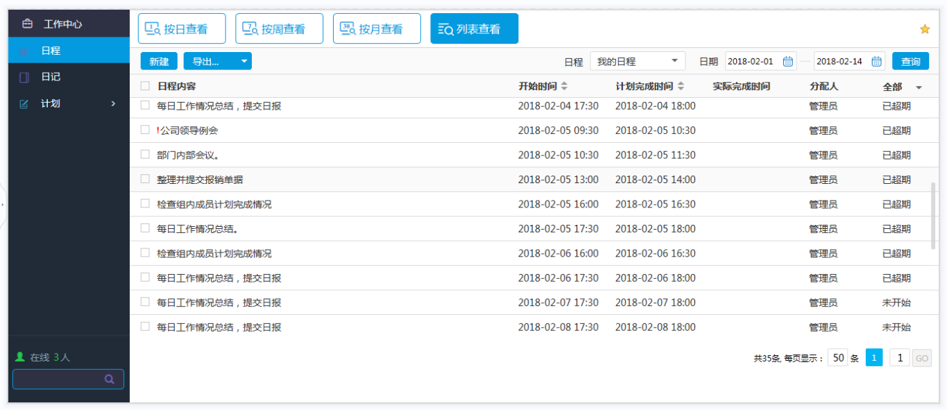Switch to 按周查看 view
The height and width of the screenshot is (410, 947).
279,29
